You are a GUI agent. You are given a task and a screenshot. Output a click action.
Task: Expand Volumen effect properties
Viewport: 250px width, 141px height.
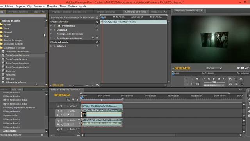pos(51,46)
